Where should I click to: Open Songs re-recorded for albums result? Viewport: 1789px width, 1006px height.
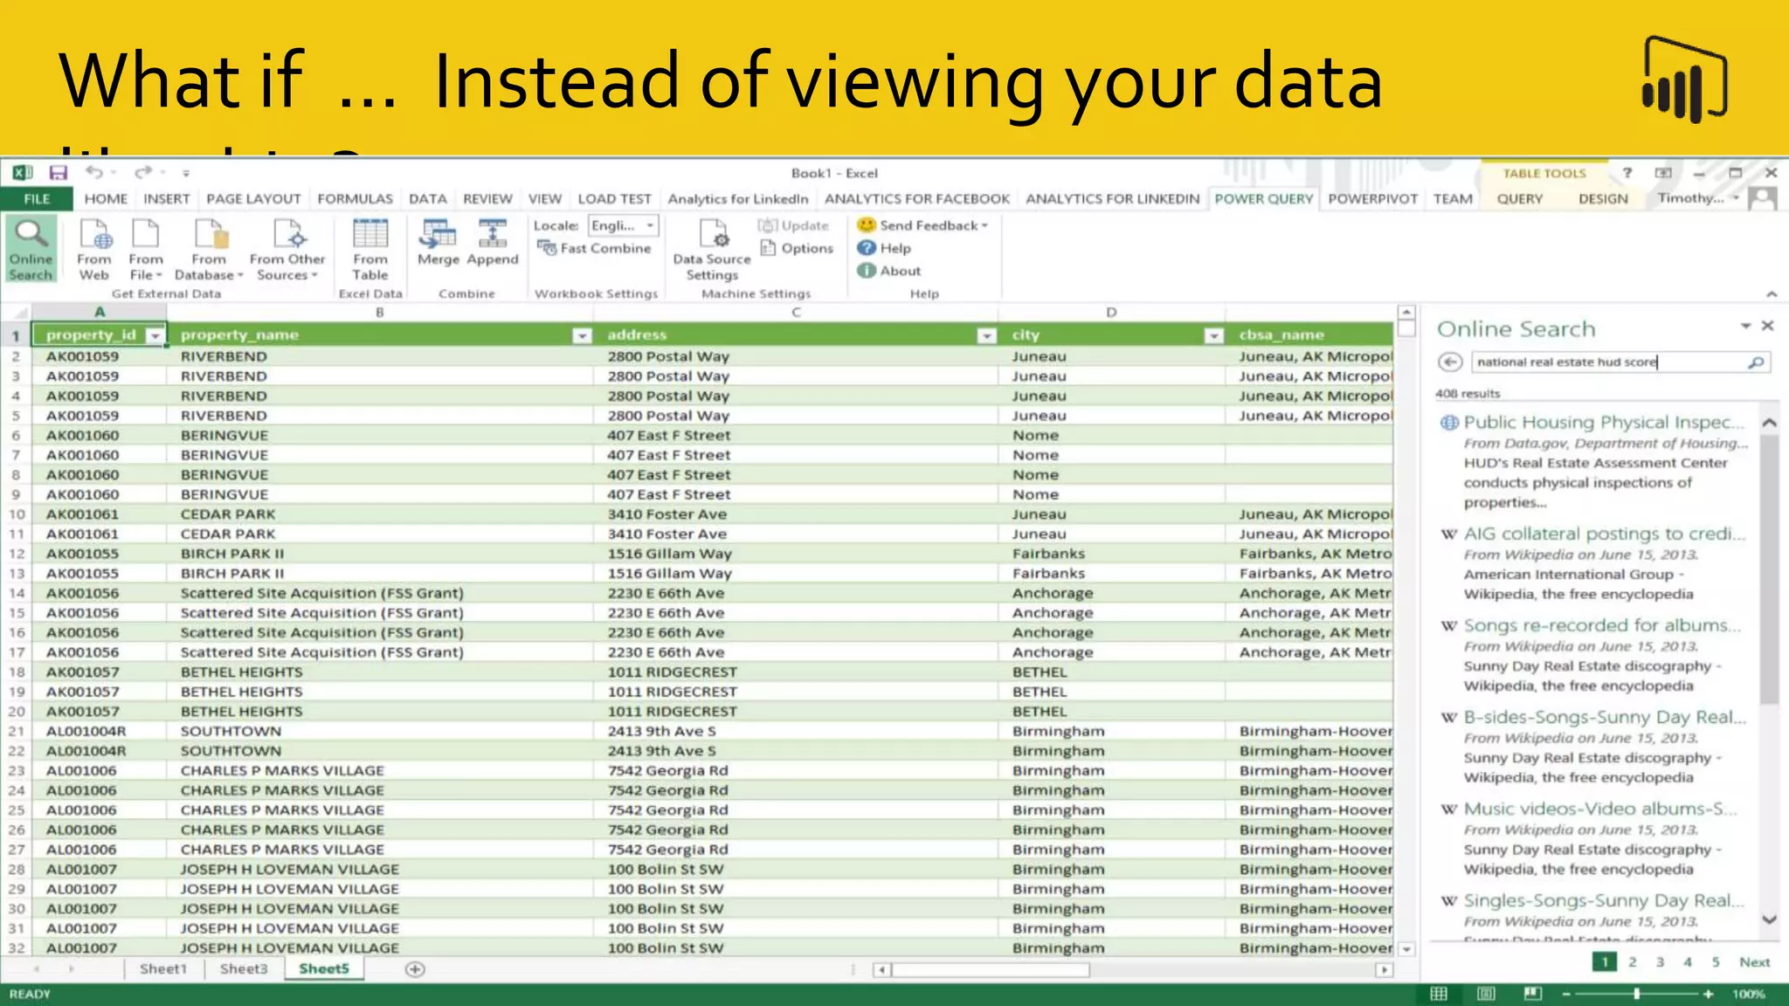point(1602,625)
